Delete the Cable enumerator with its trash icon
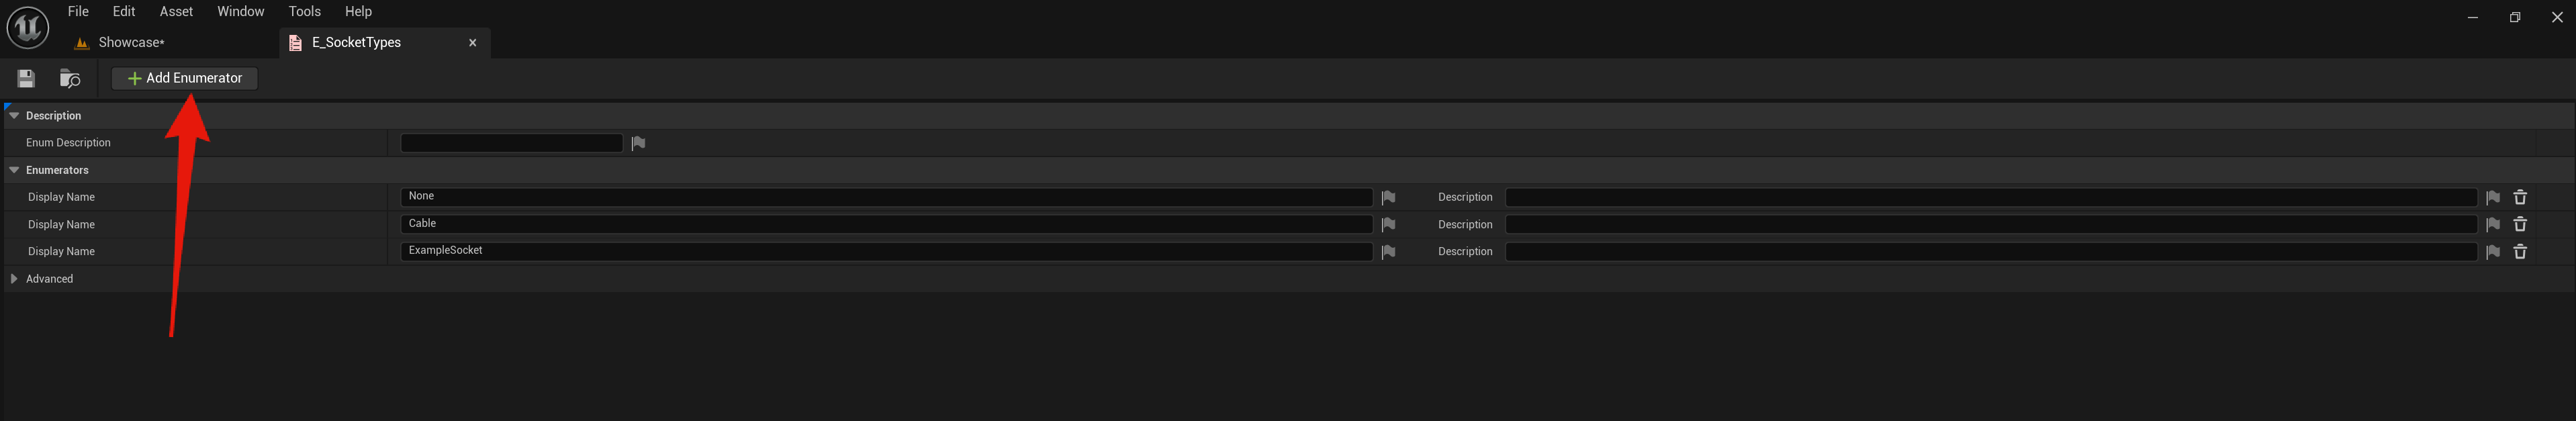The image size is (2576, 421). tap(2520, 225)
